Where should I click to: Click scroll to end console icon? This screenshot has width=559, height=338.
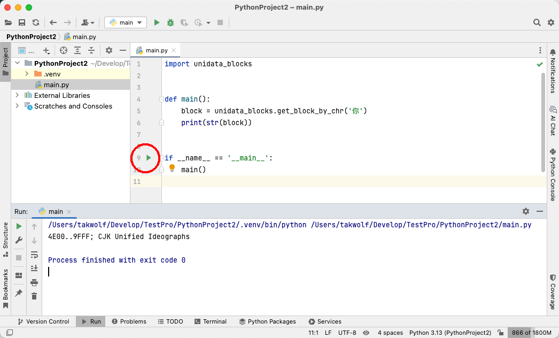click(x=34, y=268)
